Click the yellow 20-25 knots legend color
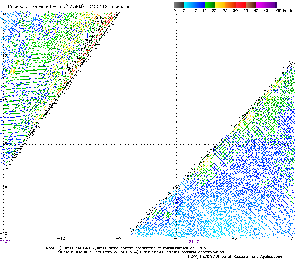295x259 pixels. [x=220, y=5]
